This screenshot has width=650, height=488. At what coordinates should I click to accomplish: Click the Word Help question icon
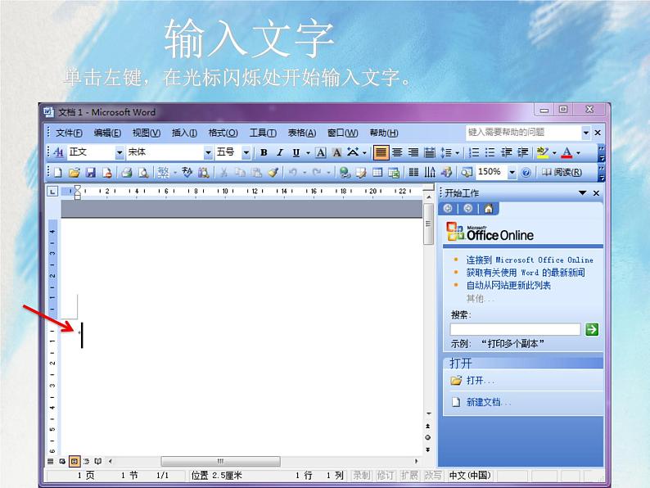526,172
